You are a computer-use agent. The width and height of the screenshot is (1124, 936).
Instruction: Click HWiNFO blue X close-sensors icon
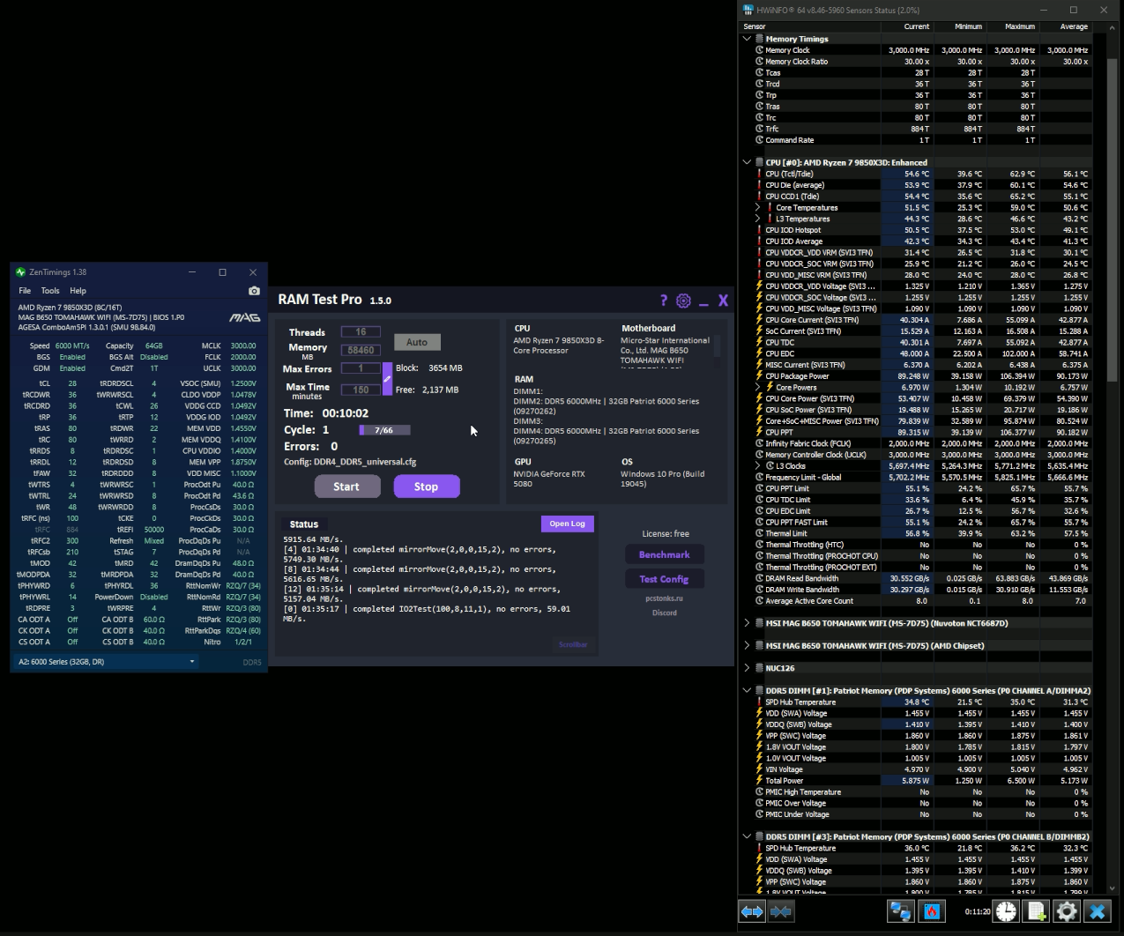[1098, 911]
